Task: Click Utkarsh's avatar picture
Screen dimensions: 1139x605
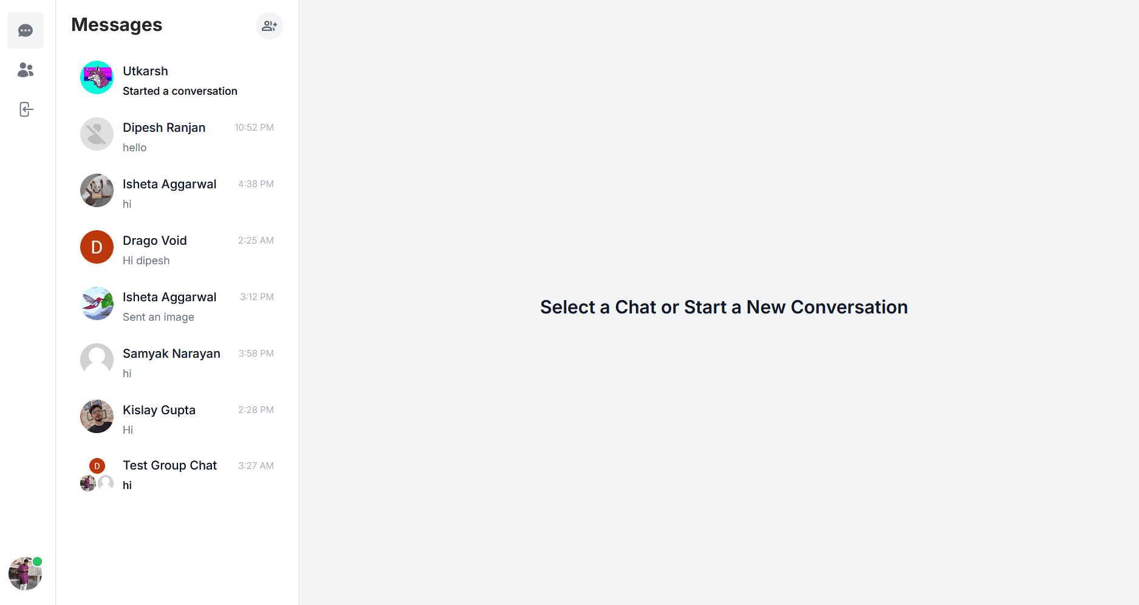Action: pos(97,78)
